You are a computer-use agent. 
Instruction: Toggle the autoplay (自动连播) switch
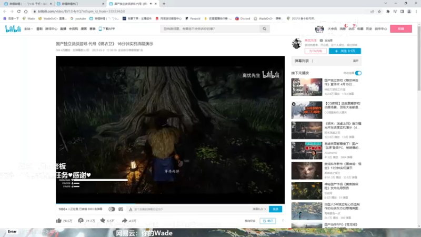tap(358, 73)
